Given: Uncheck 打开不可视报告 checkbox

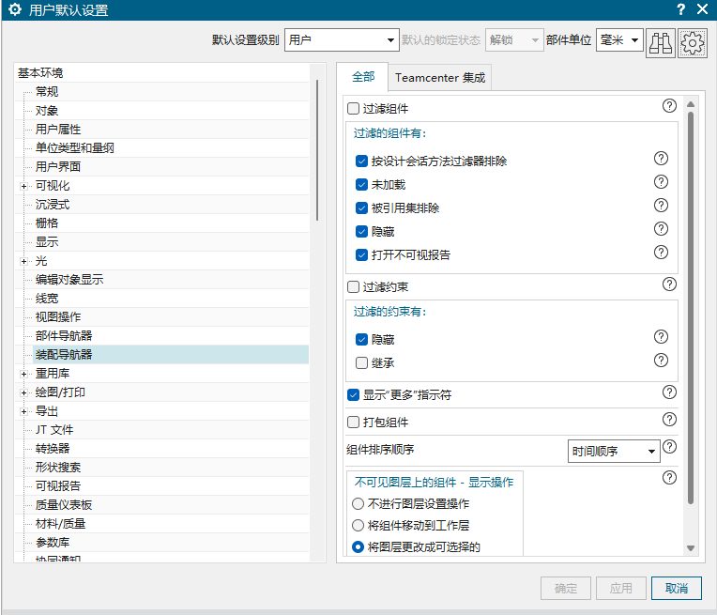Looking at the screenshot, I should (x=361, y=254).
